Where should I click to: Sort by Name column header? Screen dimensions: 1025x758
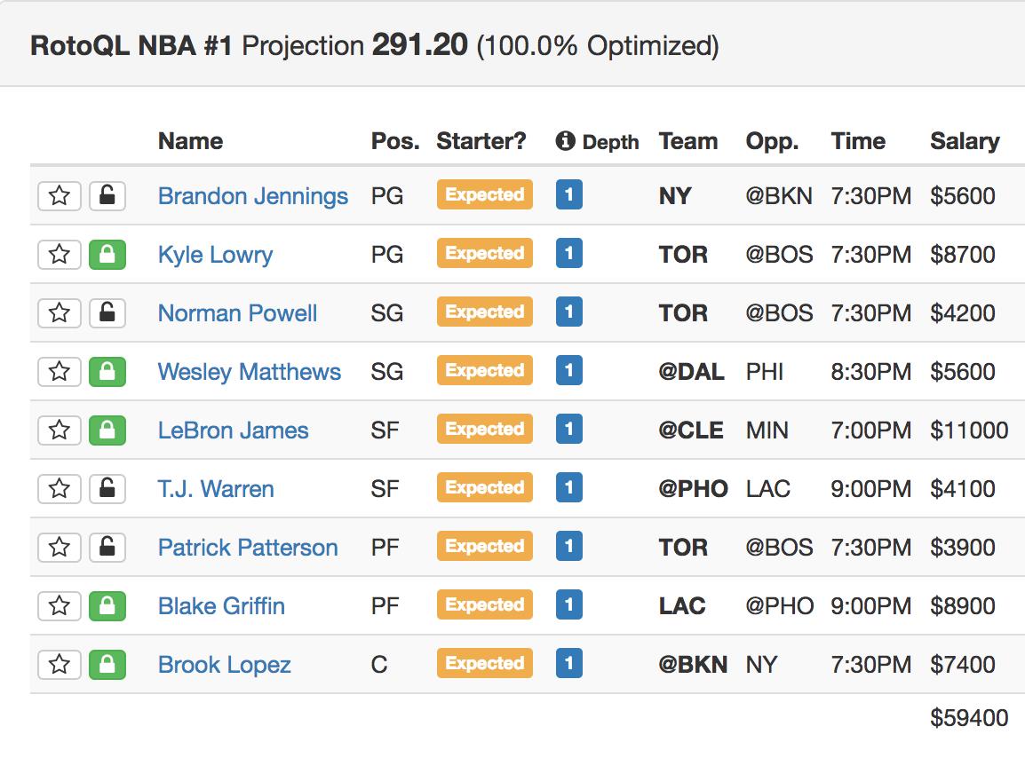tap(190, 141)
